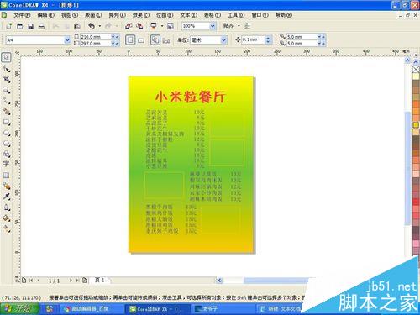Image resolution: width=420 pixels, height=315 pixels.
Task: Click the Import icon
Action: coord(129,26)
